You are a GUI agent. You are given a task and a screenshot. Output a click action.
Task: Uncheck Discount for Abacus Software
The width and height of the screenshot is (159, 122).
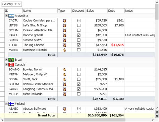click(x=79, y=109)
